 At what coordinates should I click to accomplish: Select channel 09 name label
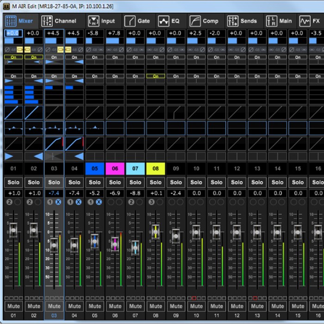point(176,168)
